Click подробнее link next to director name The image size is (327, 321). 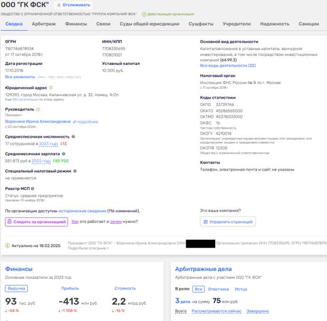pyautogui.click(x=85, y=121)
